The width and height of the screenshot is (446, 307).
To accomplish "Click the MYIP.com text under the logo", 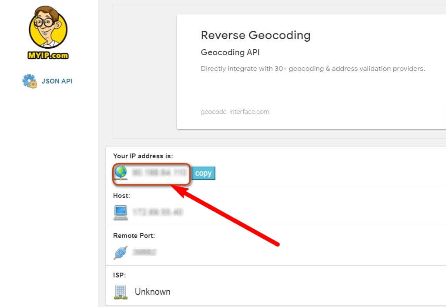I will click(48, 55).
